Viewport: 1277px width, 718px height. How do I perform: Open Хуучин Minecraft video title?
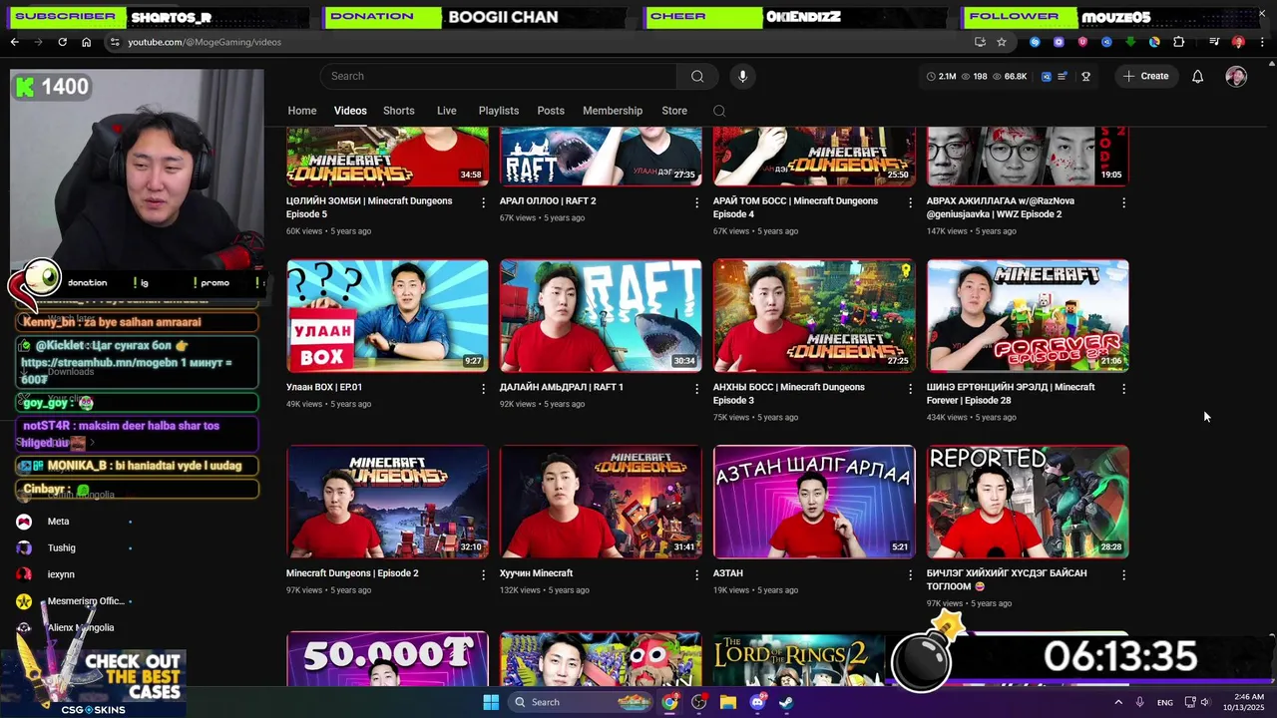coord(537,573)
